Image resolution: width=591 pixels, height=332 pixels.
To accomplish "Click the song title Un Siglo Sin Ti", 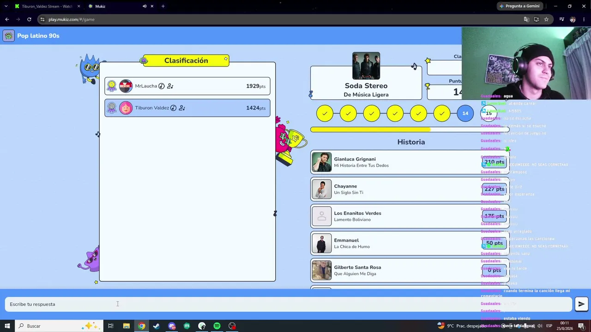I will pyautogui.click(x=349, y=193).
